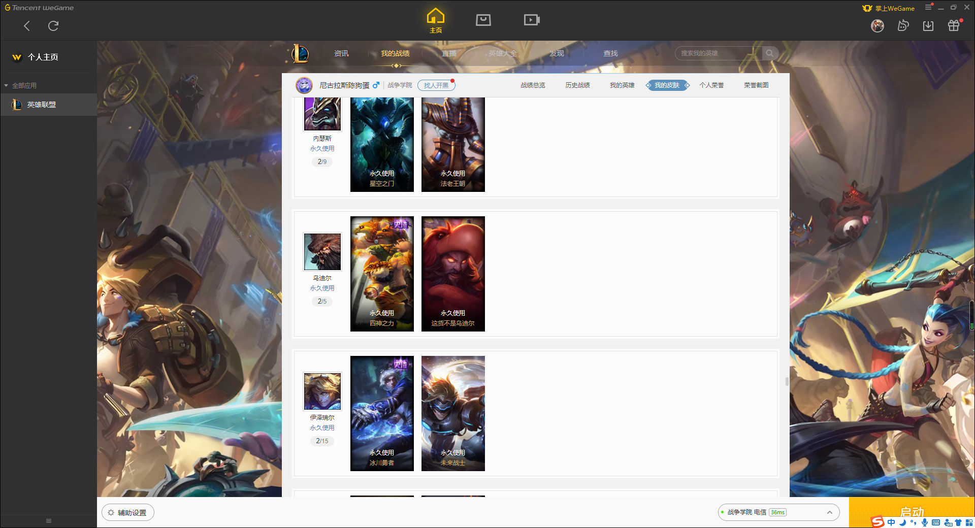Open the user avatar in the top right
Screen dimensions: 975x528
(x=877, y=26)
